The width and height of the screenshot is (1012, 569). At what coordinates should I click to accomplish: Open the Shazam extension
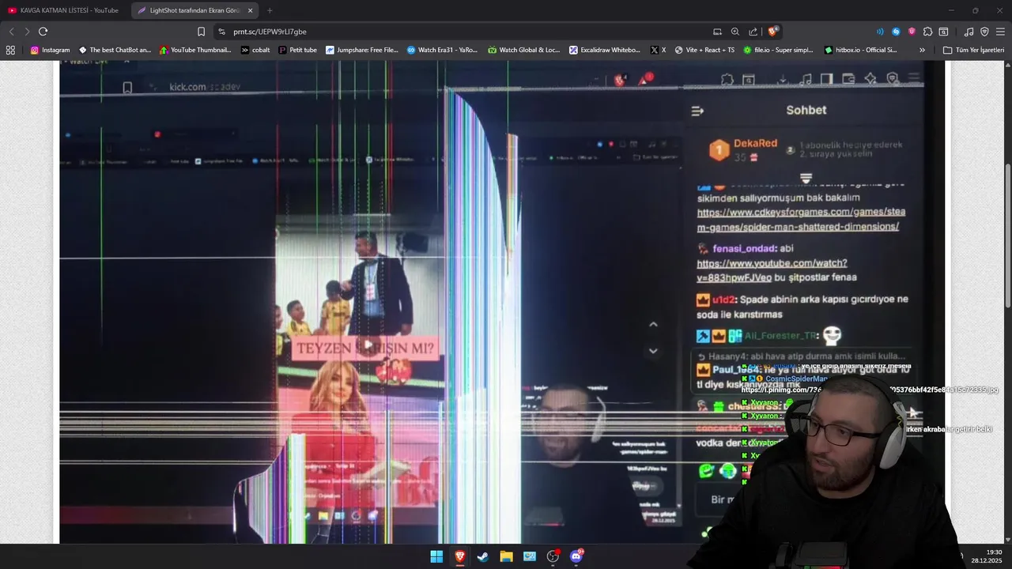pos(896,32)
